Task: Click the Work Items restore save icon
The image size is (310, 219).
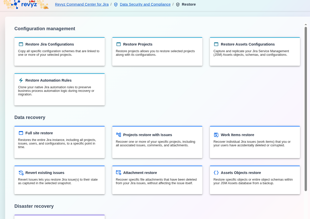Action: [216, 135]
